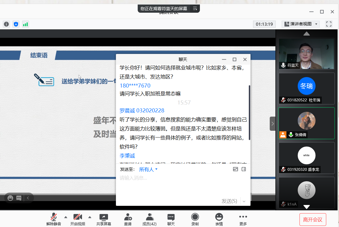The height and width of the screenshot is (227, 339).
Task: Open the 所有人 recipient dropdown
Action: tap(148, 169)
